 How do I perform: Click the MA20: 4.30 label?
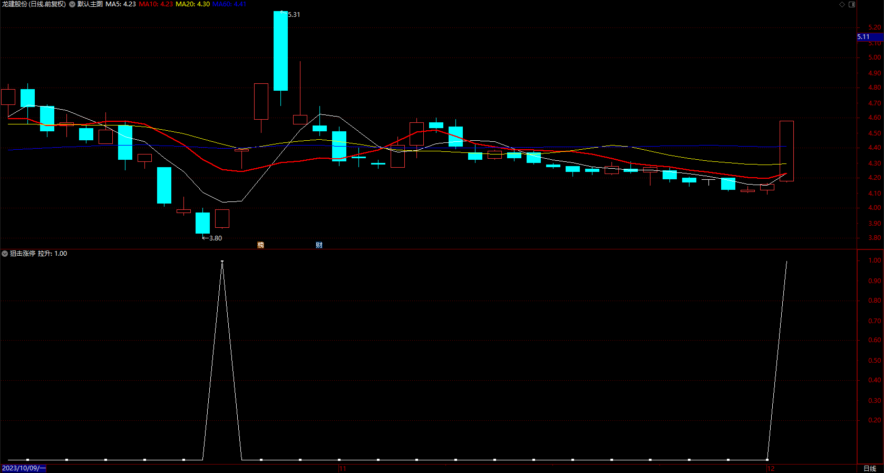click(192, 4)
